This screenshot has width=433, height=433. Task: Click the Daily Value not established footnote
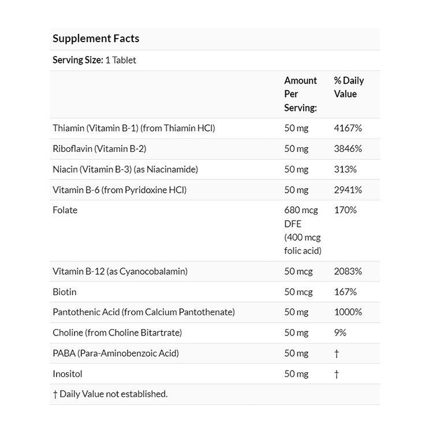(x=110, y=394)
